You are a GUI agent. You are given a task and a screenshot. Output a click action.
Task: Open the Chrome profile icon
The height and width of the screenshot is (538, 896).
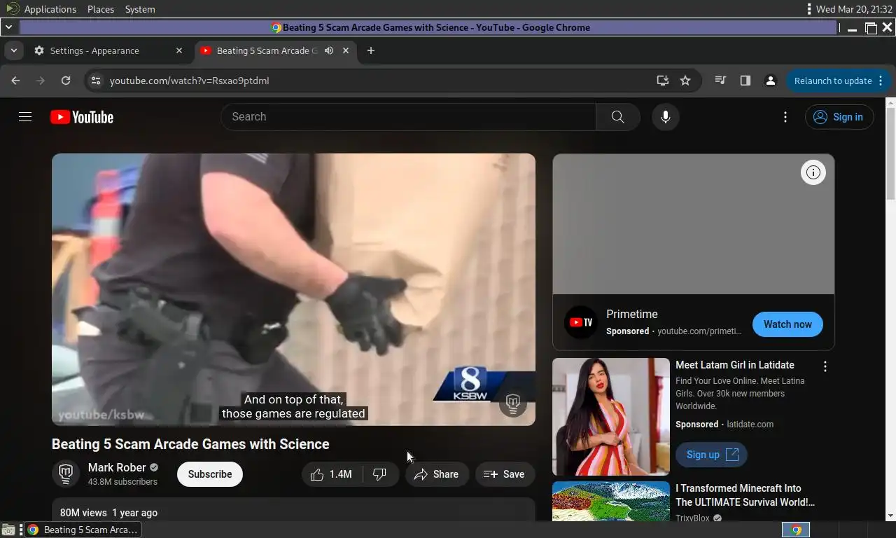point(771,81)
